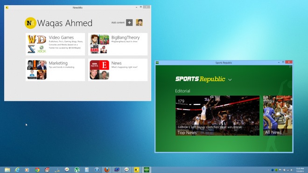308x173 pixels.
Task: Click the LeBron's late layup headline text
Action: pyautogui.click(x=210, y=127)
